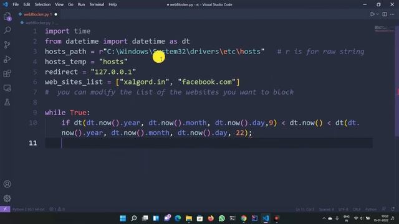399x224 pixels.
Task: Change the UTF-8 encoding setting
Action: pos(344,210)
